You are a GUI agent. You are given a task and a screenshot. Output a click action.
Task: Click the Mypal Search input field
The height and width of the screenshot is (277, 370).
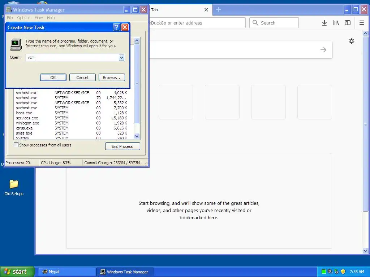tap(274, 23)
